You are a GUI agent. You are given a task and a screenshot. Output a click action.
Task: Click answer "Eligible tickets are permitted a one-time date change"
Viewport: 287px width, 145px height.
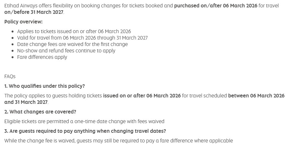click(x=84, y=122)
